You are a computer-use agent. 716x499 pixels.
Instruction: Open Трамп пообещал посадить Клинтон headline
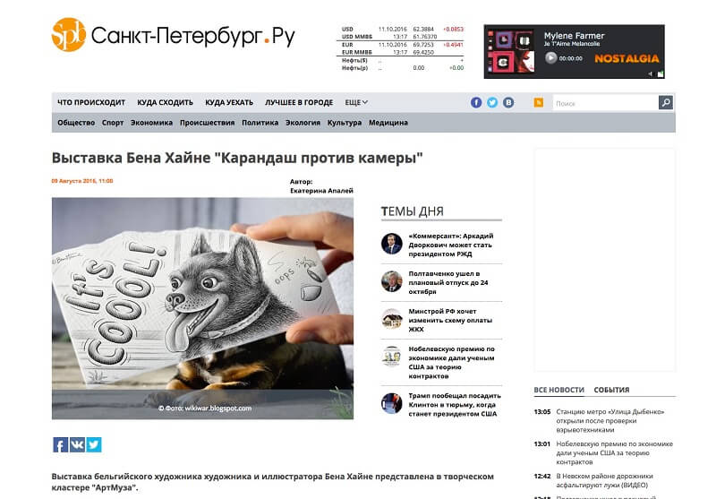click(x=455, y=404)
